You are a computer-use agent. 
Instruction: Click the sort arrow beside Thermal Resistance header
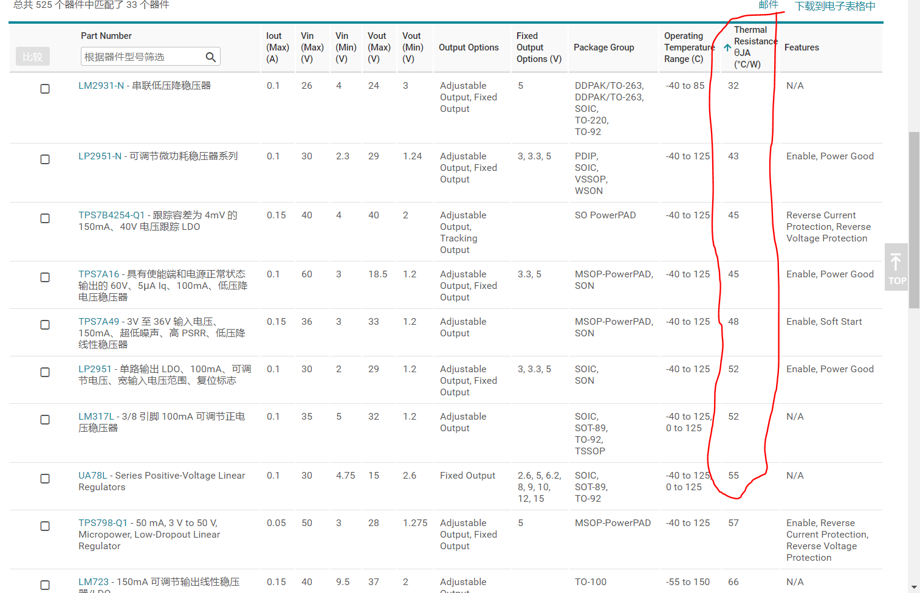coord(727,47)
